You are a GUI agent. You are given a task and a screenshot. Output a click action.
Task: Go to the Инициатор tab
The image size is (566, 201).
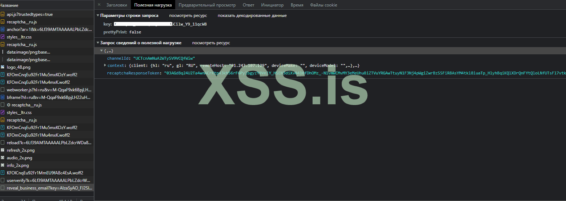(x=272, y=5)
